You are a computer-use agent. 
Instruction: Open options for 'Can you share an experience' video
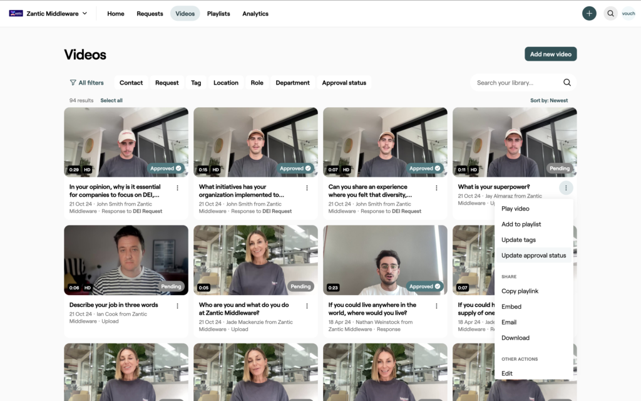tap(436, 188)
